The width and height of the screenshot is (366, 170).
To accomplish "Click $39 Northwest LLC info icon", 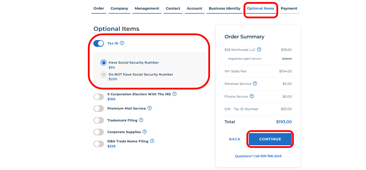I will [x=259, y=49].
